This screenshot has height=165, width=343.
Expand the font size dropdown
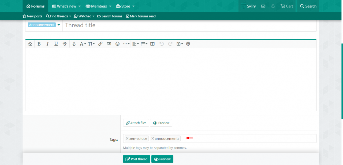(x=91, y=44)
